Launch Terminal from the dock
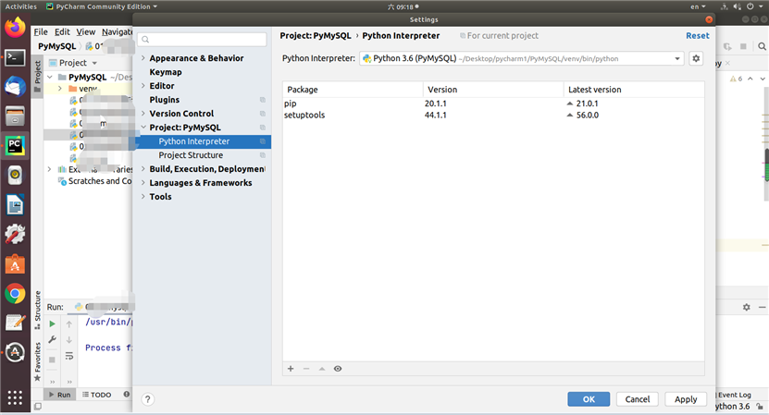769x415 pixels. click(x=15, y=58)
